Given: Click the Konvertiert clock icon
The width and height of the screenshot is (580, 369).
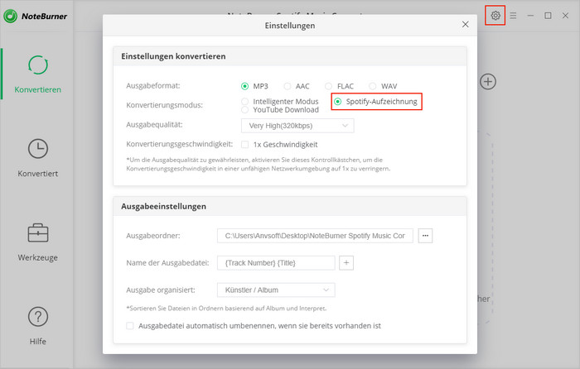Looking at the screenshot, I should (x=37, y=149).
